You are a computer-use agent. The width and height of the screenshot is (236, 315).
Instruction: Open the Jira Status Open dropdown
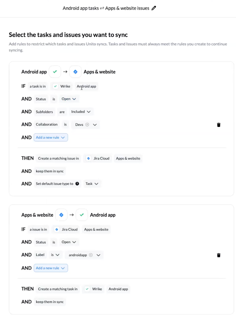(69, 242)
